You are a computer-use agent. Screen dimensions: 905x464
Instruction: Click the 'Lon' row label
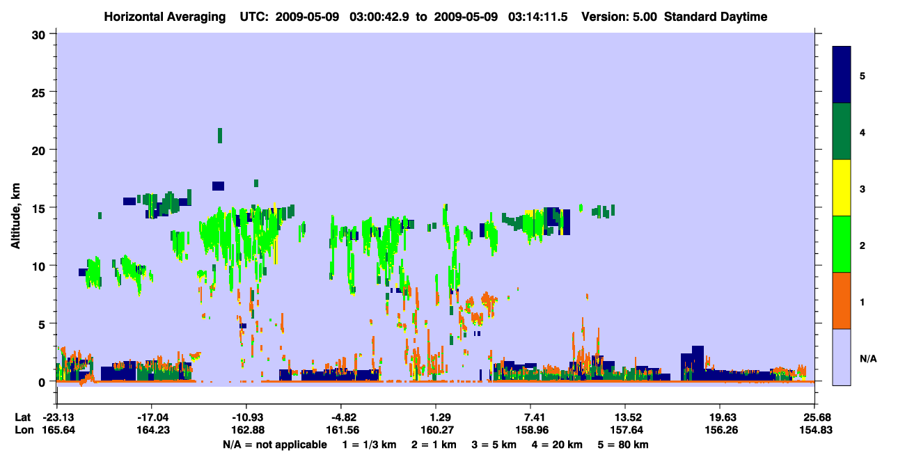tap(23, 430)
